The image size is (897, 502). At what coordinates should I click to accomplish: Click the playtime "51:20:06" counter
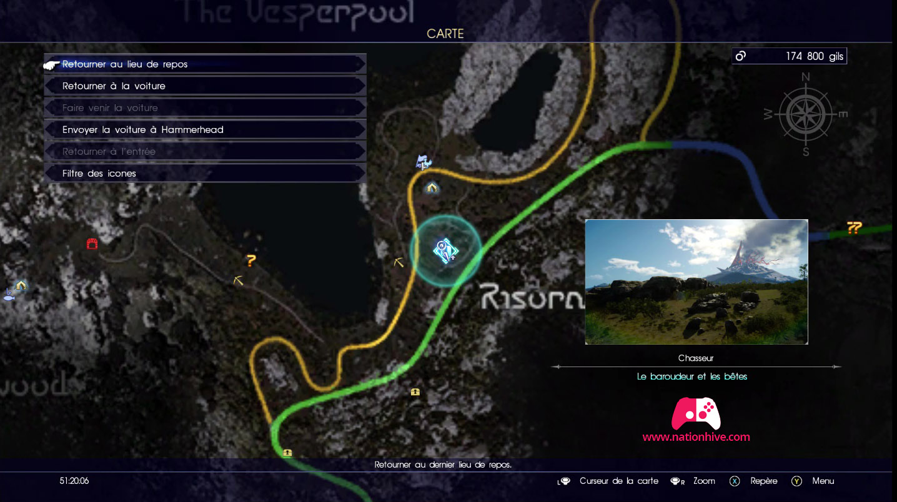click(74, 481)
